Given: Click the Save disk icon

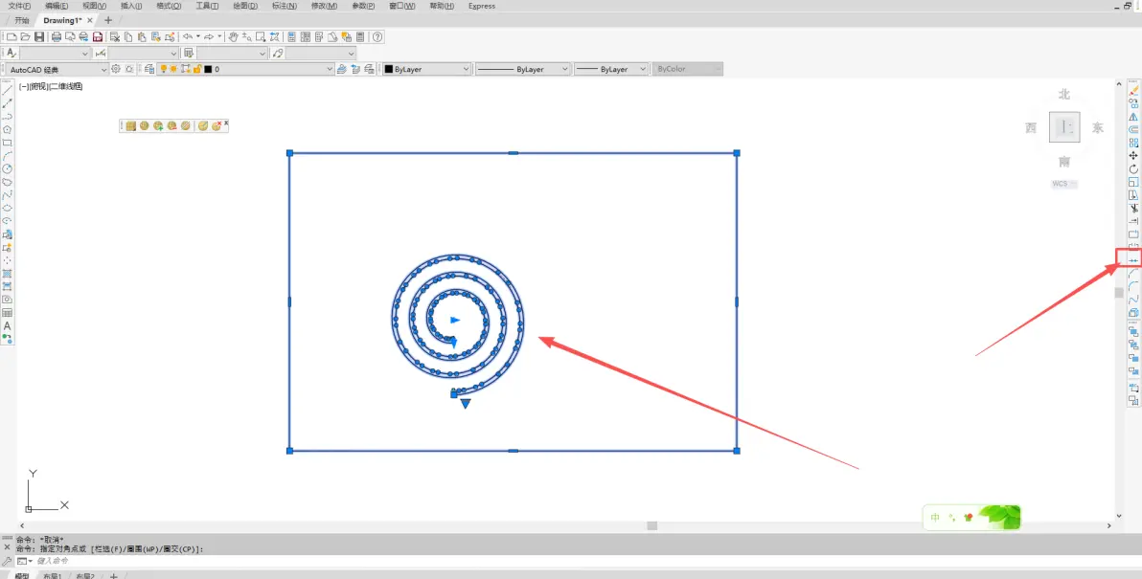Looking at the screenshot, I should click(x=39, y=36).
